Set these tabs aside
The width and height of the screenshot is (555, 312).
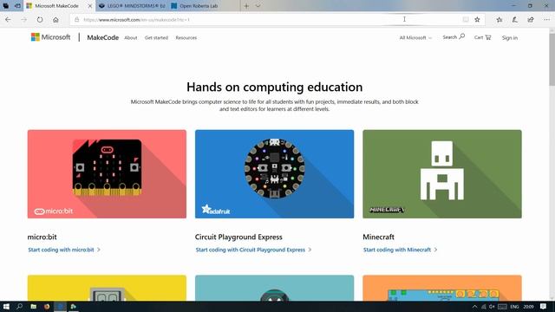pyautogui.click(x=17, y=6)
